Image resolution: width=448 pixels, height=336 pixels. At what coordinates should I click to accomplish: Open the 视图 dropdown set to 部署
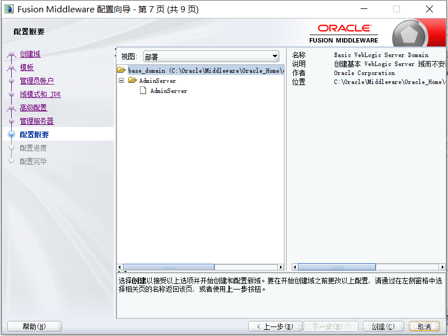(211, 57)
